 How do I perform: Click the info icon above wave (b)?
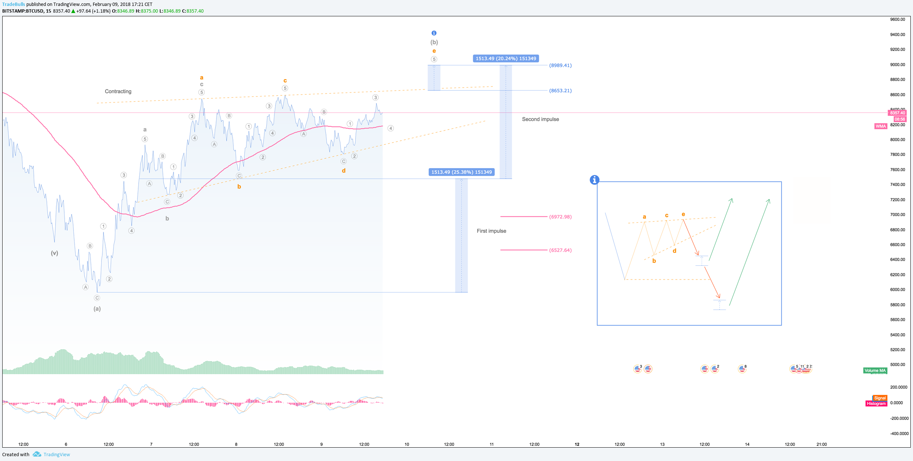coord(434,33)
